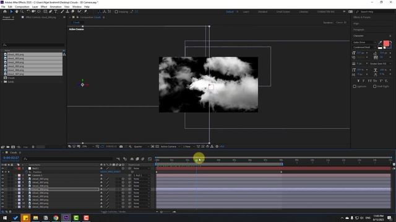Open the 1 View layout dropdown
Viewport: 396px width, 222px height.
[x=189, y=147]
